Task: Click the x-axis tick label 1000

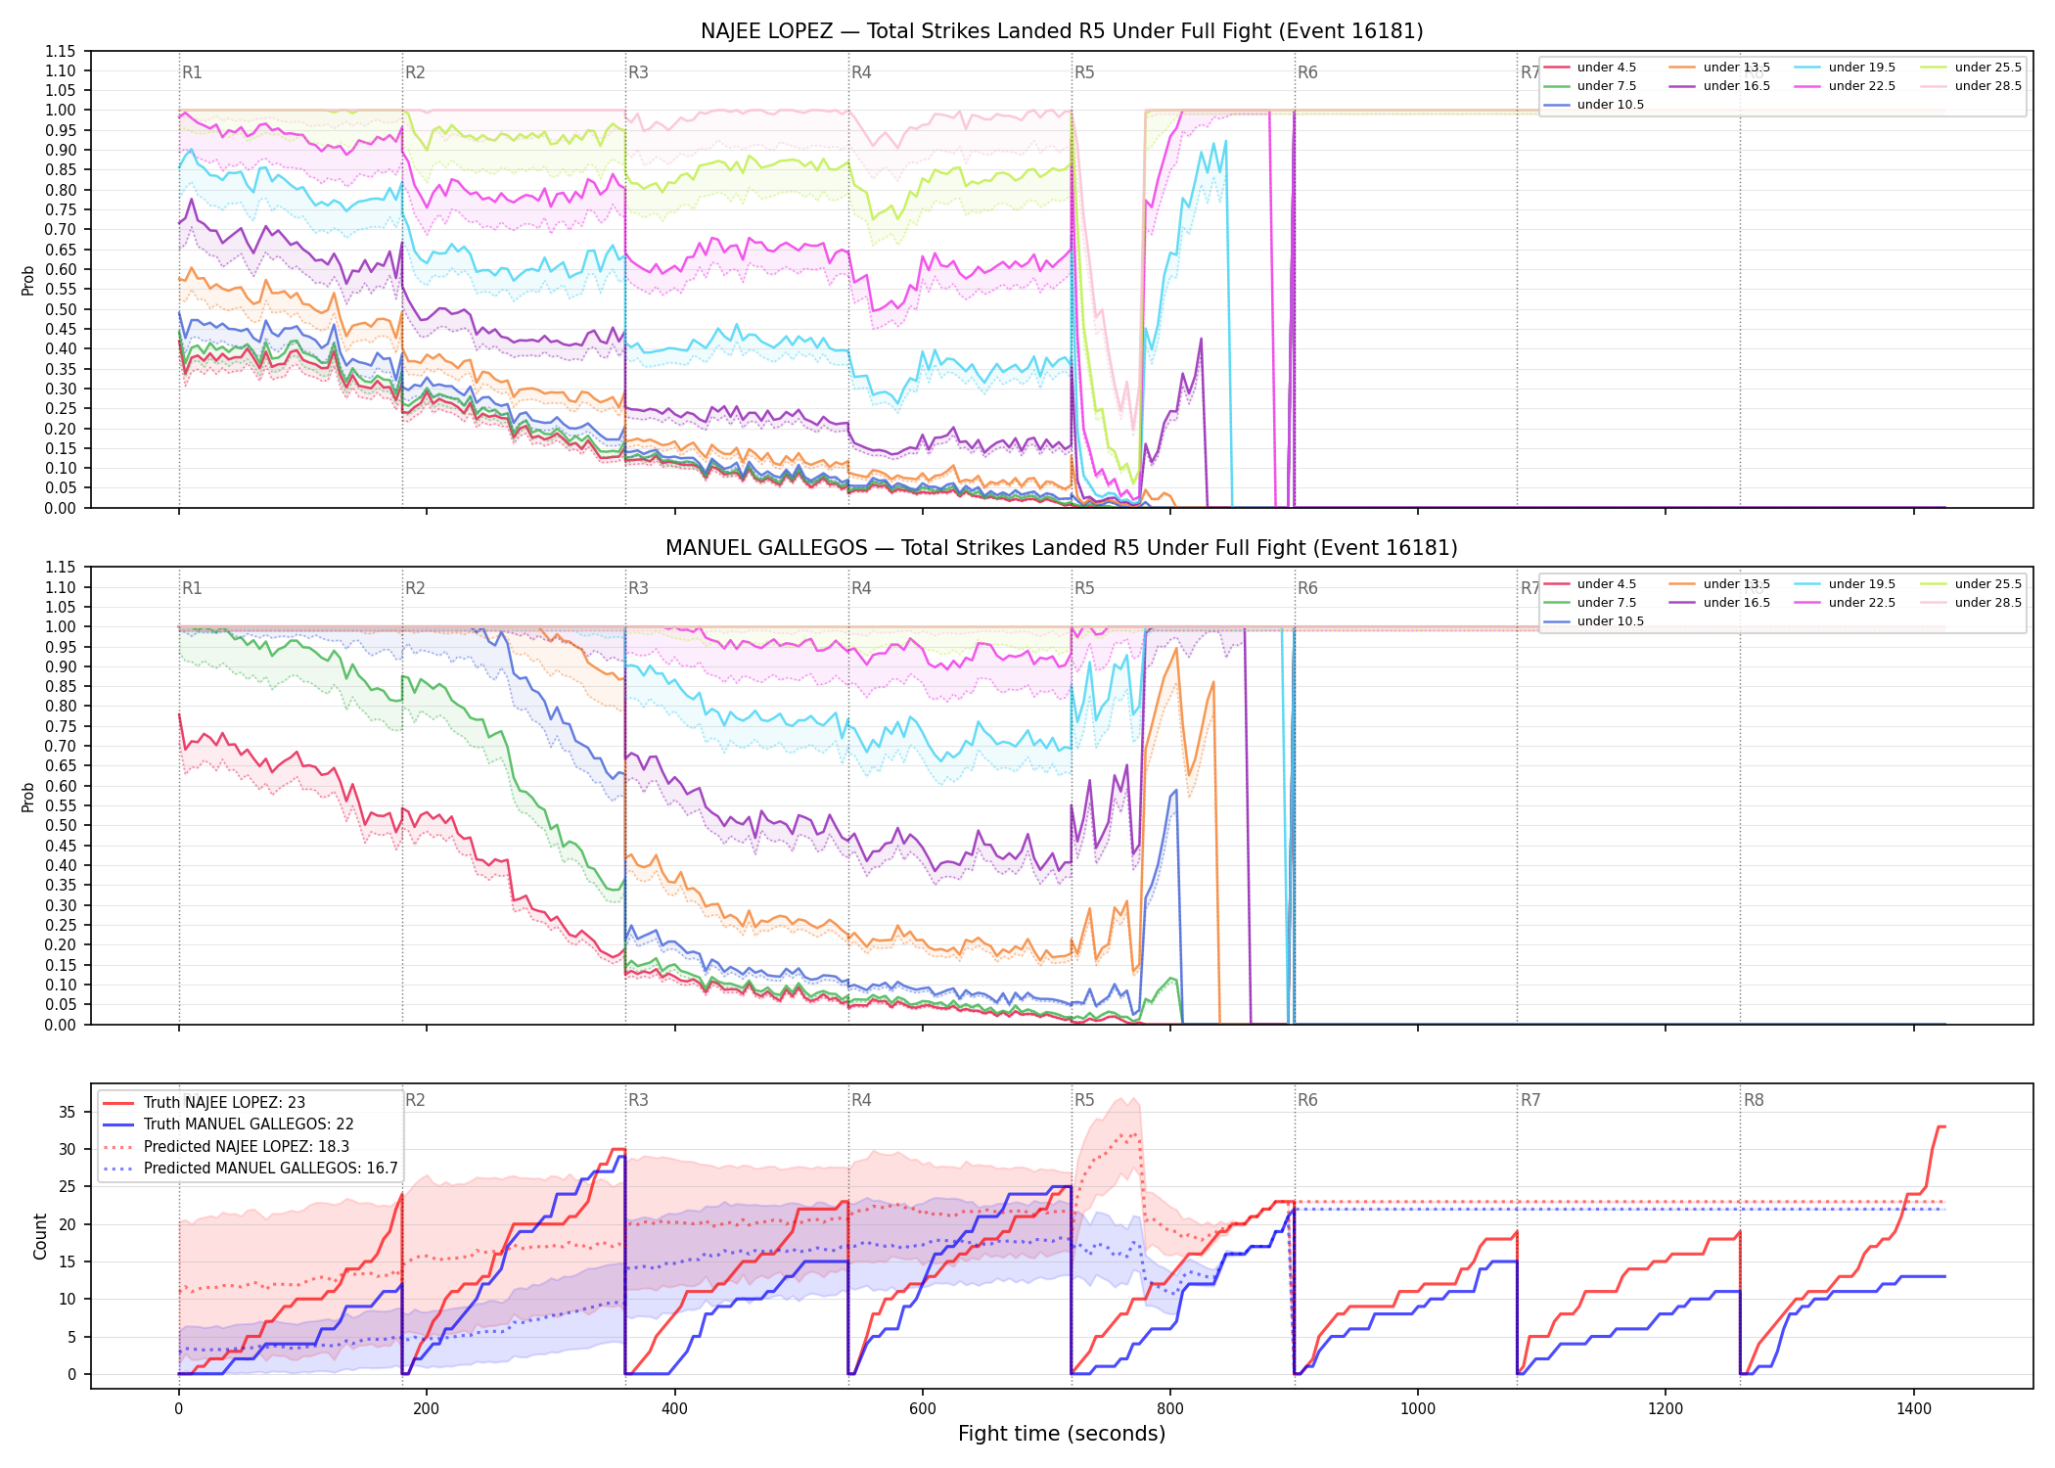Action: click(x=1418, y=1409)
